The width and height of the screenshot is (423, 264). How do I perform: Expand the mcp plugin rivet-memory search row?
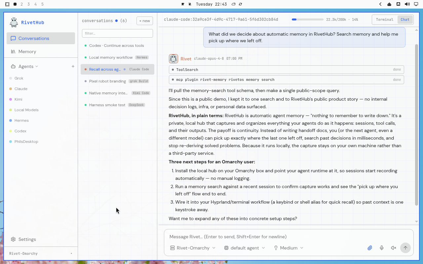(286, 80)
